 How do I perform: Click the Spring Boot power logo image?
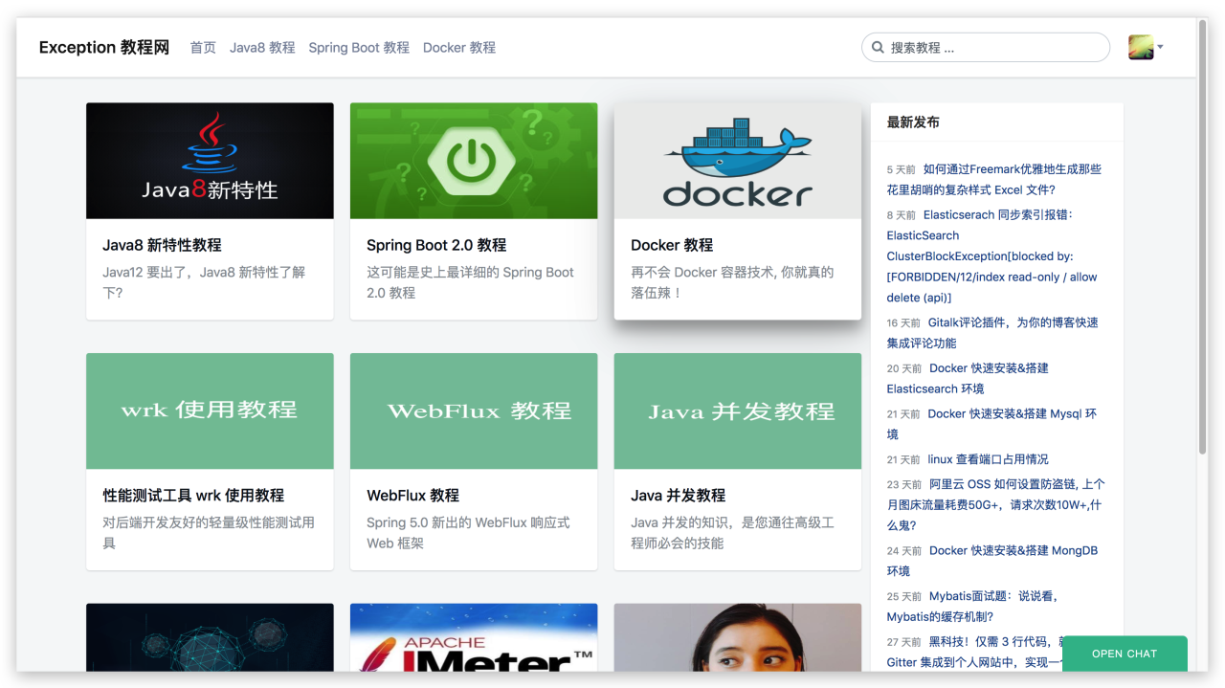coord(474,161)
